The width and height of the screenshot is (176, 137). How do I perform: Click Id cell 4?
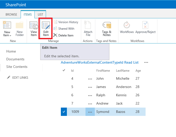point(72,78)
